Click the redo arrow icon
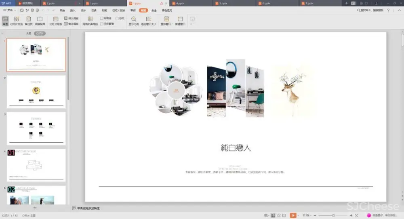 point(48,11)
